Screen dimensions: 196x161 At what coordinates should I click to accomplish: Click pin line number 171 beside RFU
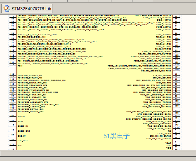(x=12, y=144)
